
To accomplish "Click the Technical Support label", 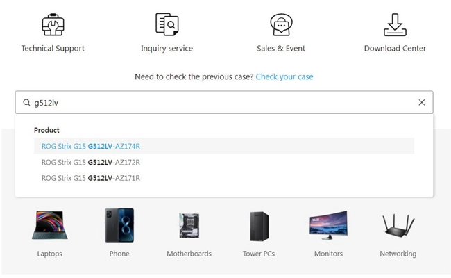I will (x=53, y=49).
